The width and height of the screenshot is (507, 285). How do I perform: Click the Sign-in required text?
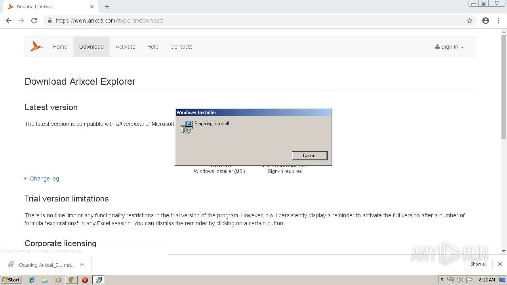[x=285, y=171]
